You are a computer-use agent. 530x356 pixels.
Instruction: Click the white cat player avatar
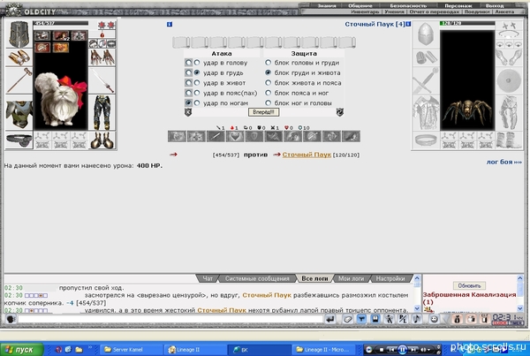point(61,98)
